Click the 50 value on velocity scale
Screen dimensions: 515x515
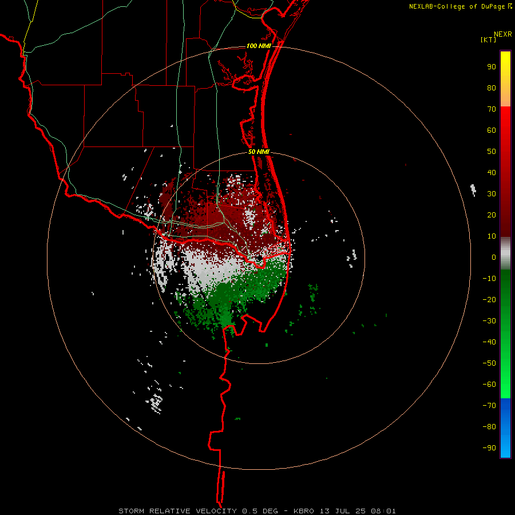492,152
